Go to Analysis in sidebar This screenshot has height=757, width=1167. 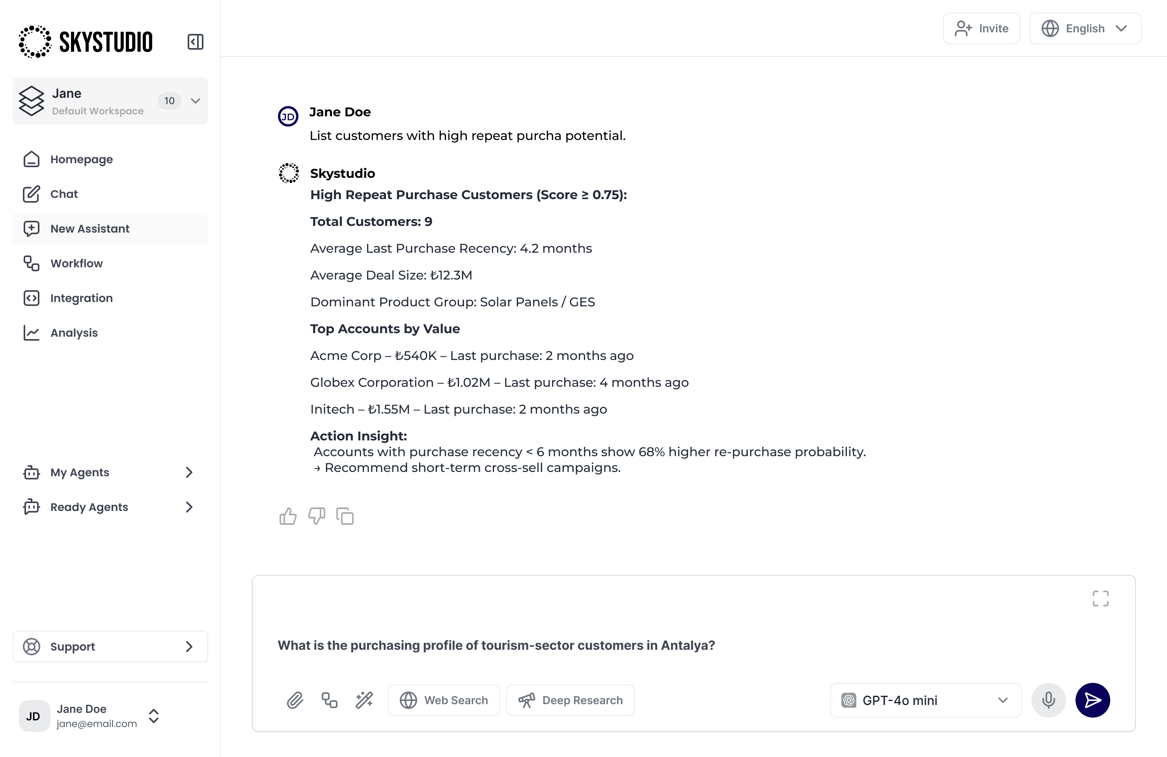click(74, 333)
